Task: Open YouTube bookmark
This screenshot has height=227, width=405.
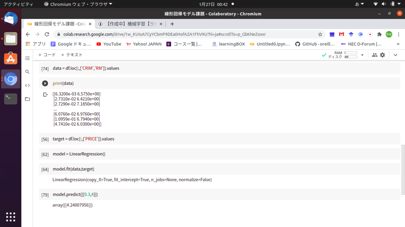Action: tap(109, 44)
